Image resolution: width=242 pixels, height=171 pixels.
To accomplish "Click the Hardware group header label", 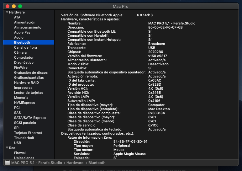I will click(x=17, y=12).
